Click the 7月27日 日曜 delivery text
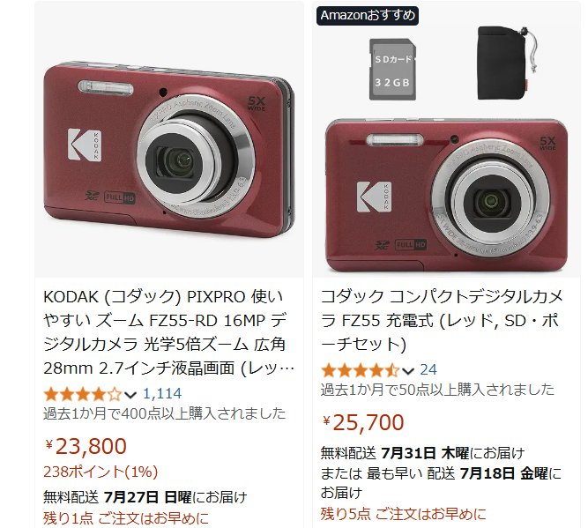Screen dimensions: 588x528 pyautogui.click(x=148, y=497)
